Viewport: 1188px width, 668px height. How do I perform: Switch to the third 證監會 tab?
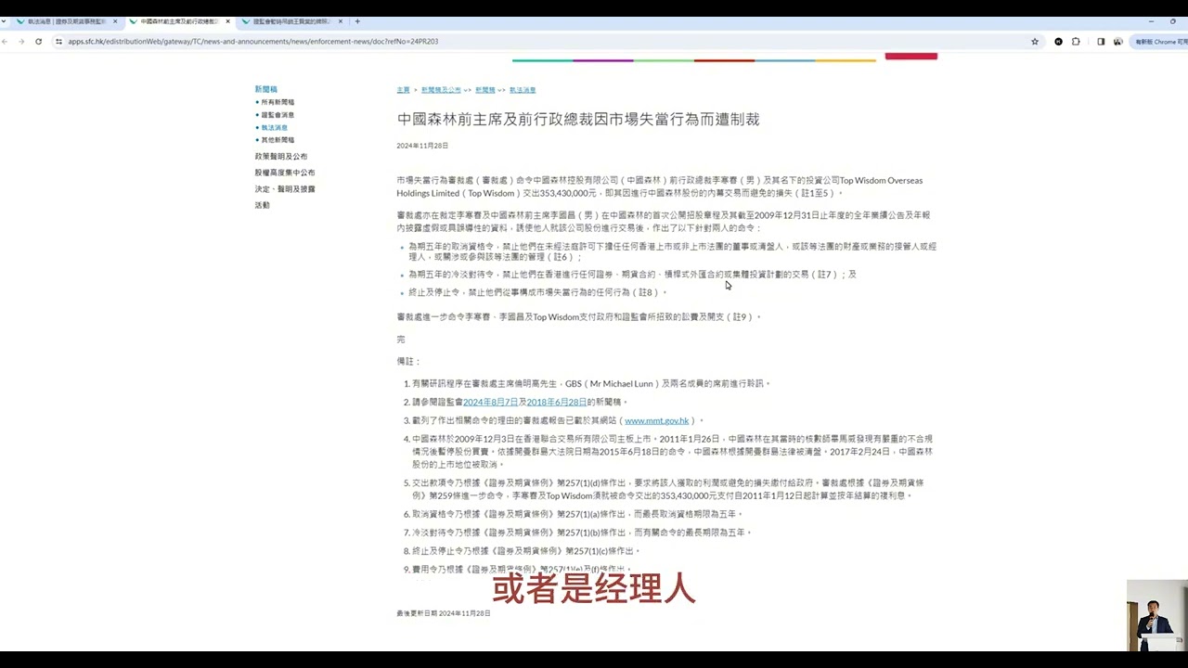tap(292, 21)
